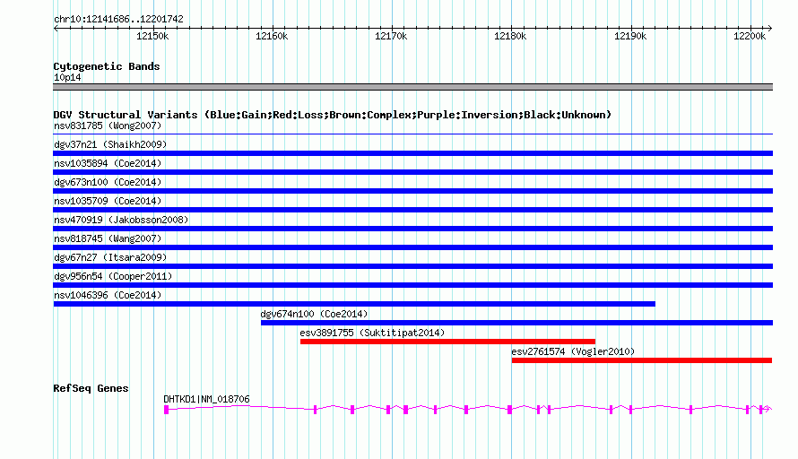This screenshot has width=798, height=459.
Task: Click the 10p14 band label
Action: [x=67, y=77]
